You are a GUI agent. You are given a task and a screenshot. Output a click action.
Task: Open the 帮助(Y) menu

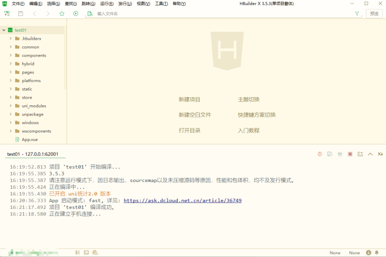point(179,4)
